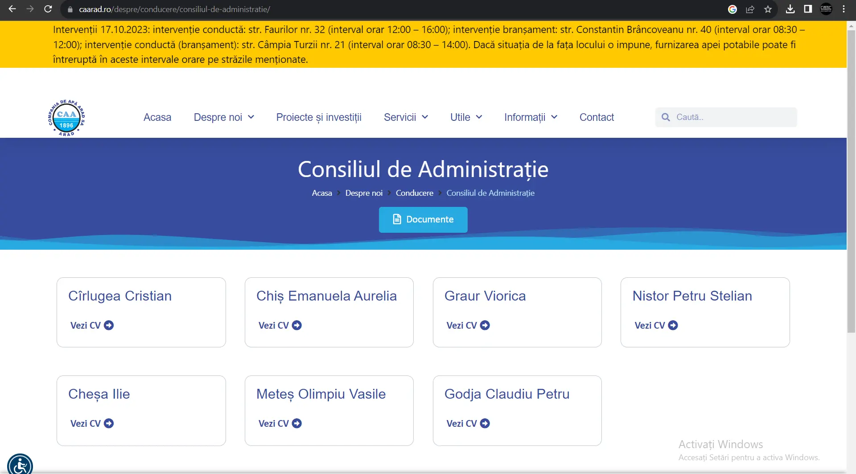Viewport: 856px width, 474px height.
Task: Go back using the browser back arrow
Action: pyautogui.click(x=12, y=9)
